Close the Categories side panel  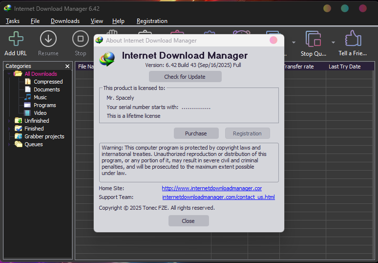pyautogui.click(x=67, y=66)
